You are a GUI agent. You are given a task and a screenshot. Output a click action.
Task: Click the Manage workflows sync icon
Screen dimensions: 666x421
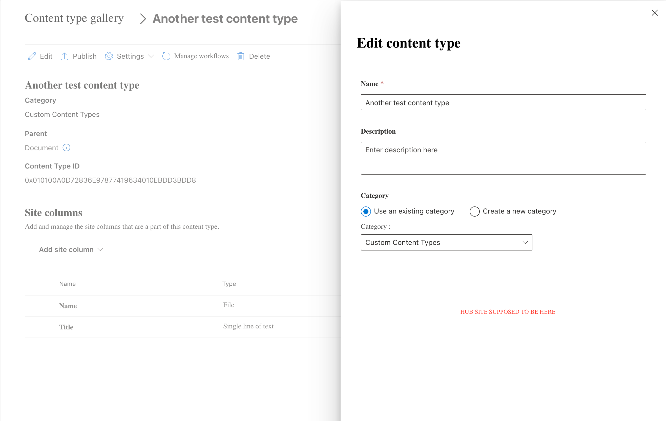pyautogui.click(x=166, y=56)
